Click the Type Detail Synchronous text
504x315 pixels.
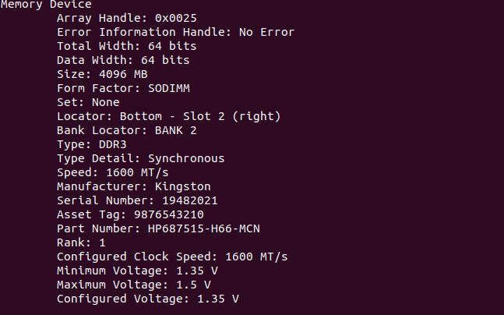tap(185, 158)
